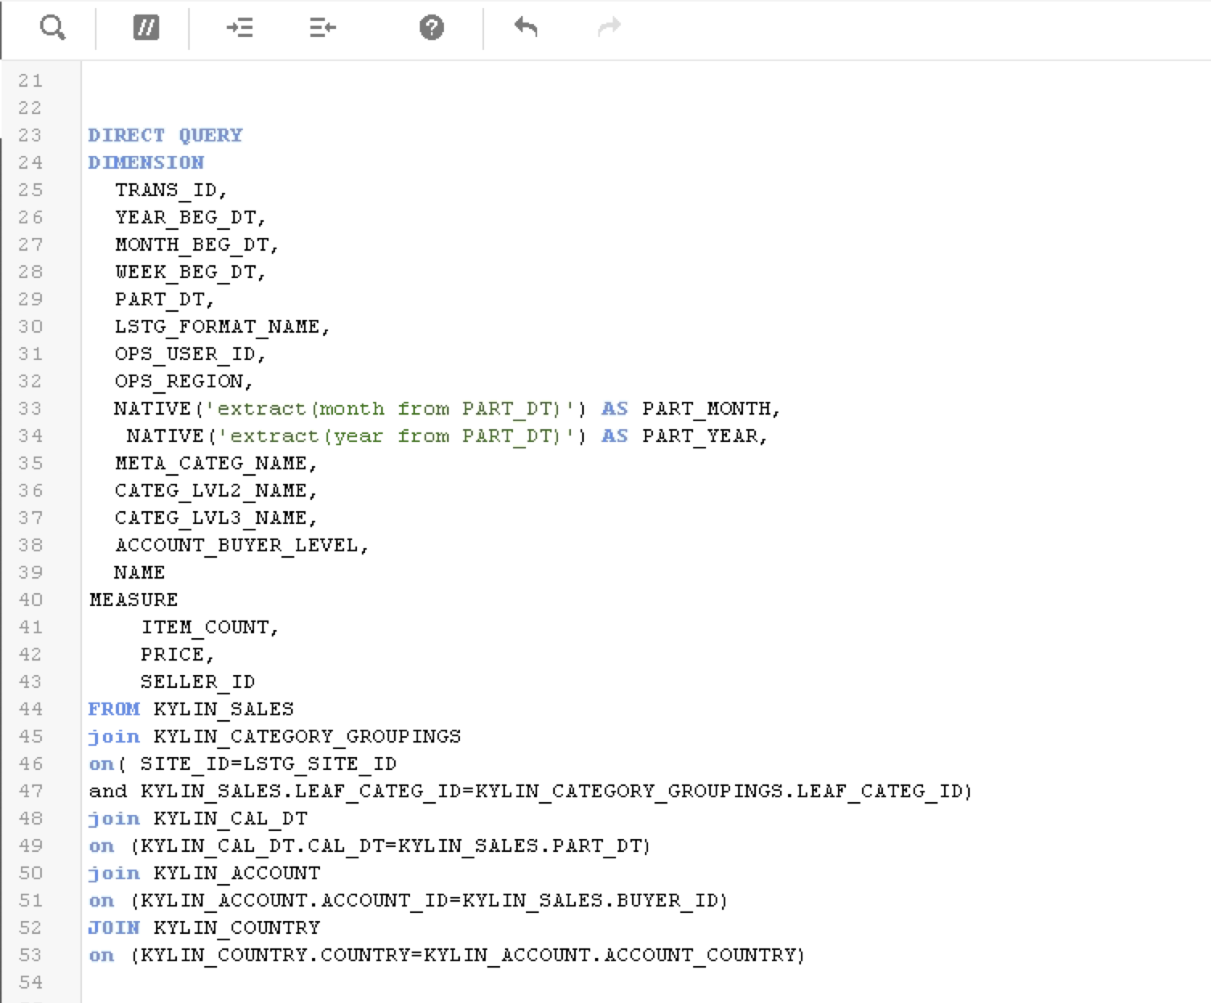This screenshot has height=1003, width=1211.
Task: Click the uppercase JOIN KYLIN_COUNTRY keyword
Action: tap(113, 927)
